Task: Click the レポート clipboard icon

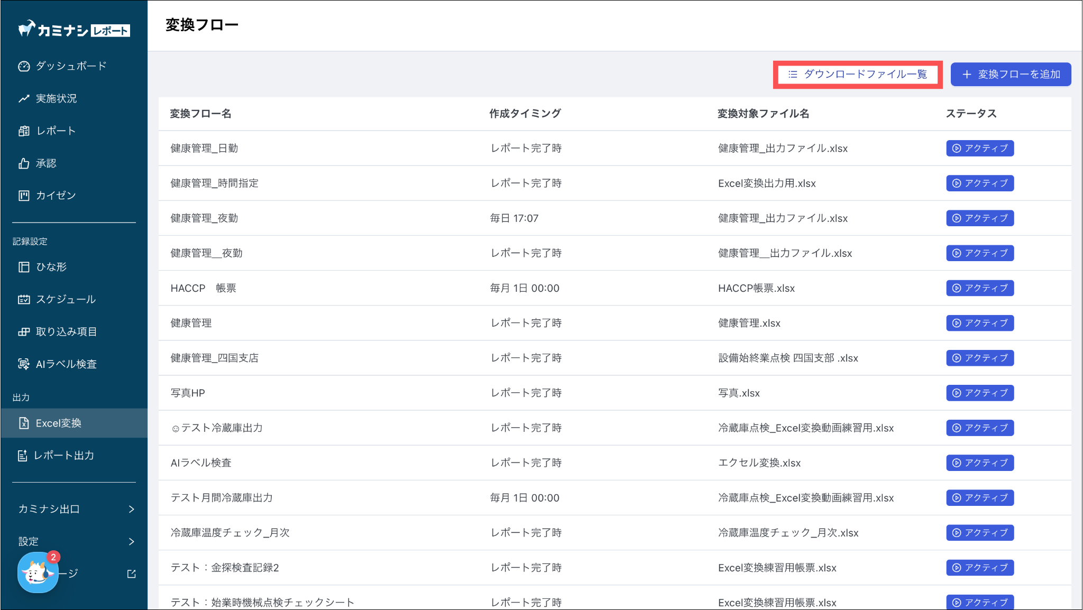Action: [24, 131]
